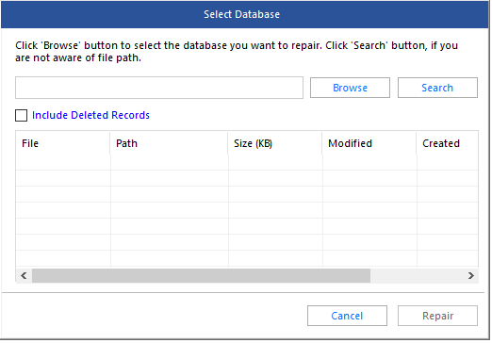Screen dimensions: 492x343
Task: Click the Repair button
Action: (437, 316)
